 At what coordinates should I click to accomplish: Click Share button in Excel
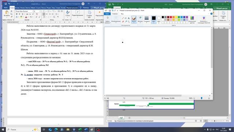coord(222,8)
